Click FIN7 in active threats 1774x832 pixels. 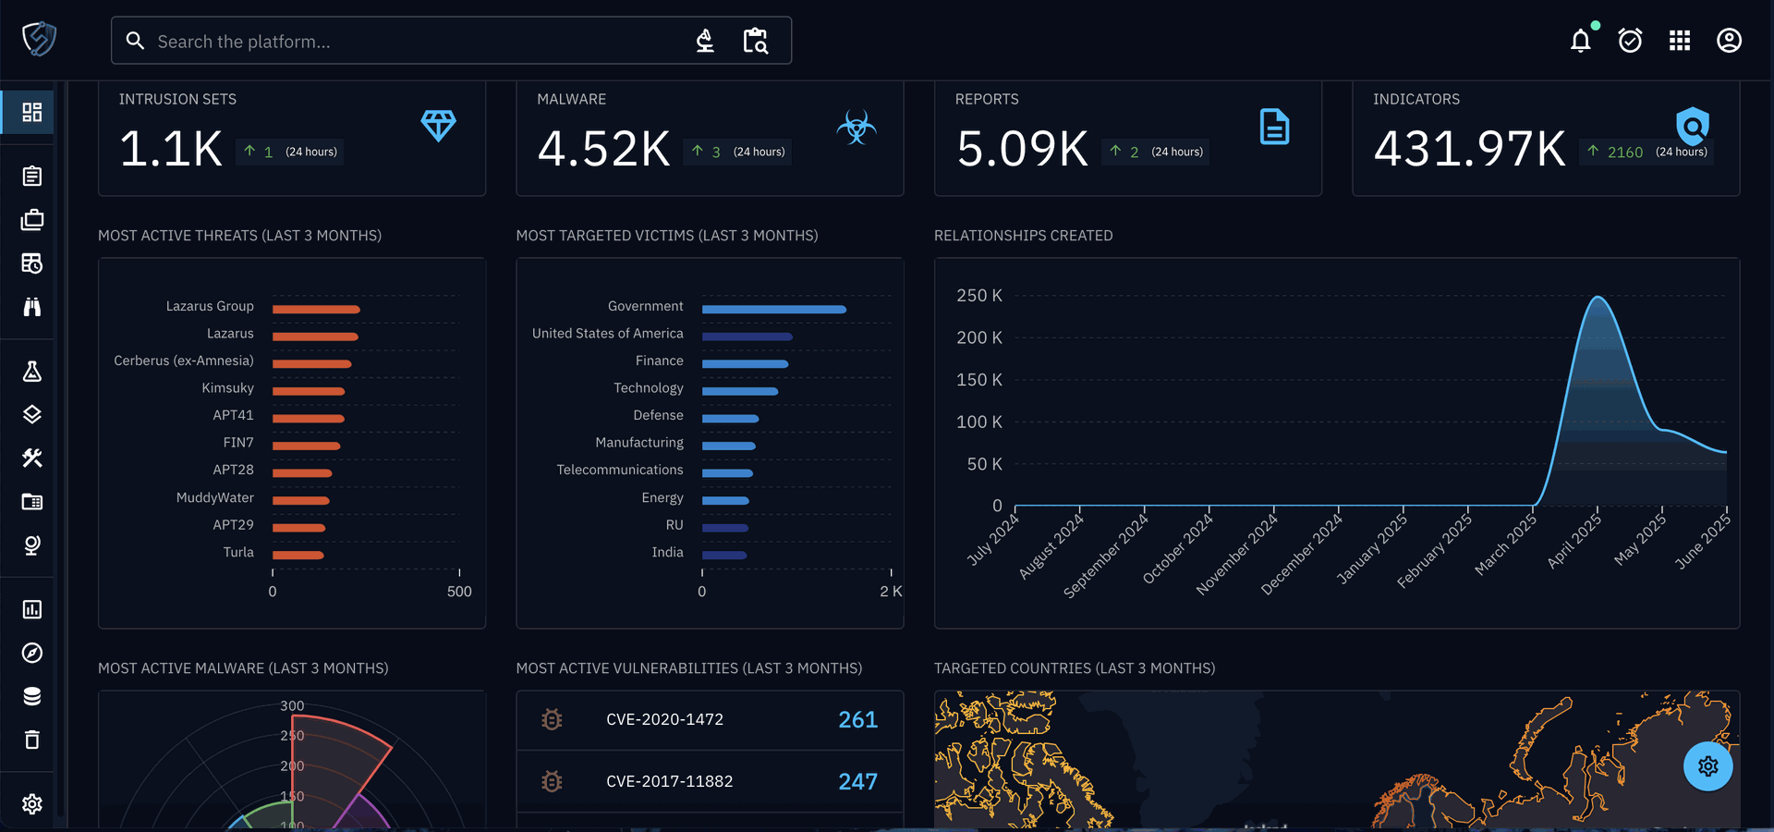tap(238, 443)
